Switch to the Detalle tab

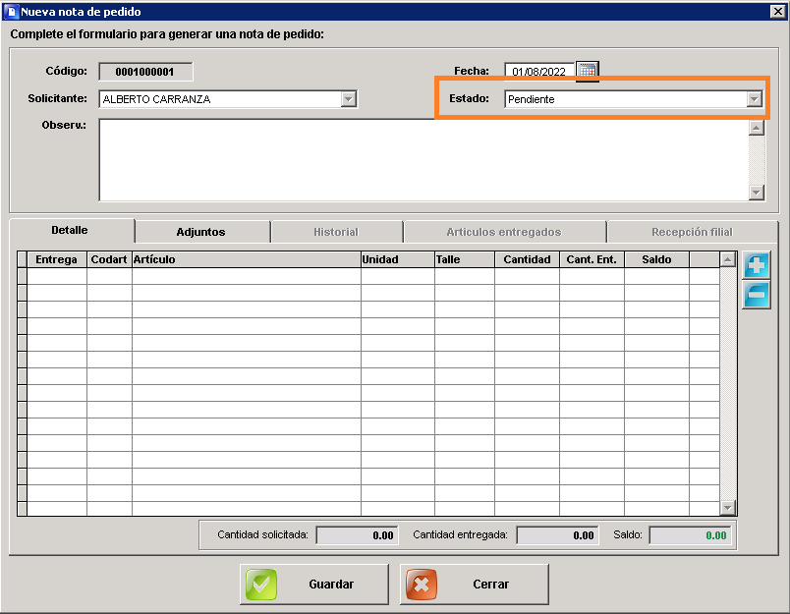pyautogui.click(x=70, y=230)
